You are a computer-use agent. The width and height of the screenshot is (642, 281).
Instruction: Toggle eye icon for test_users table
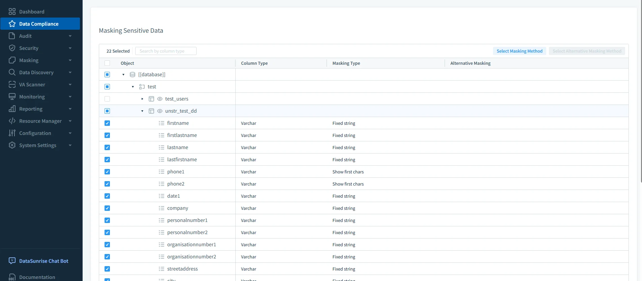pyautogui.click(x=160, y=99)
